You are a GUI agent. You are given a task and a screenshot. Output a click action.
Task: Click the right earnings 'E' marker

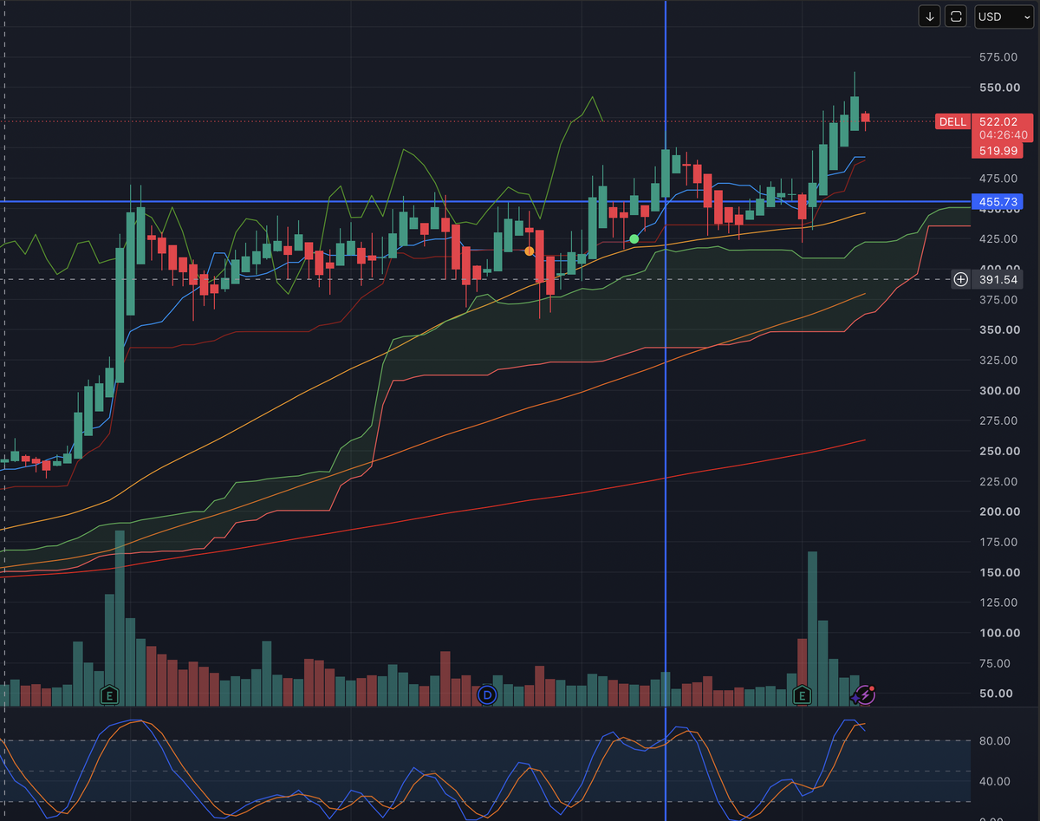click(x=803, y=694)
